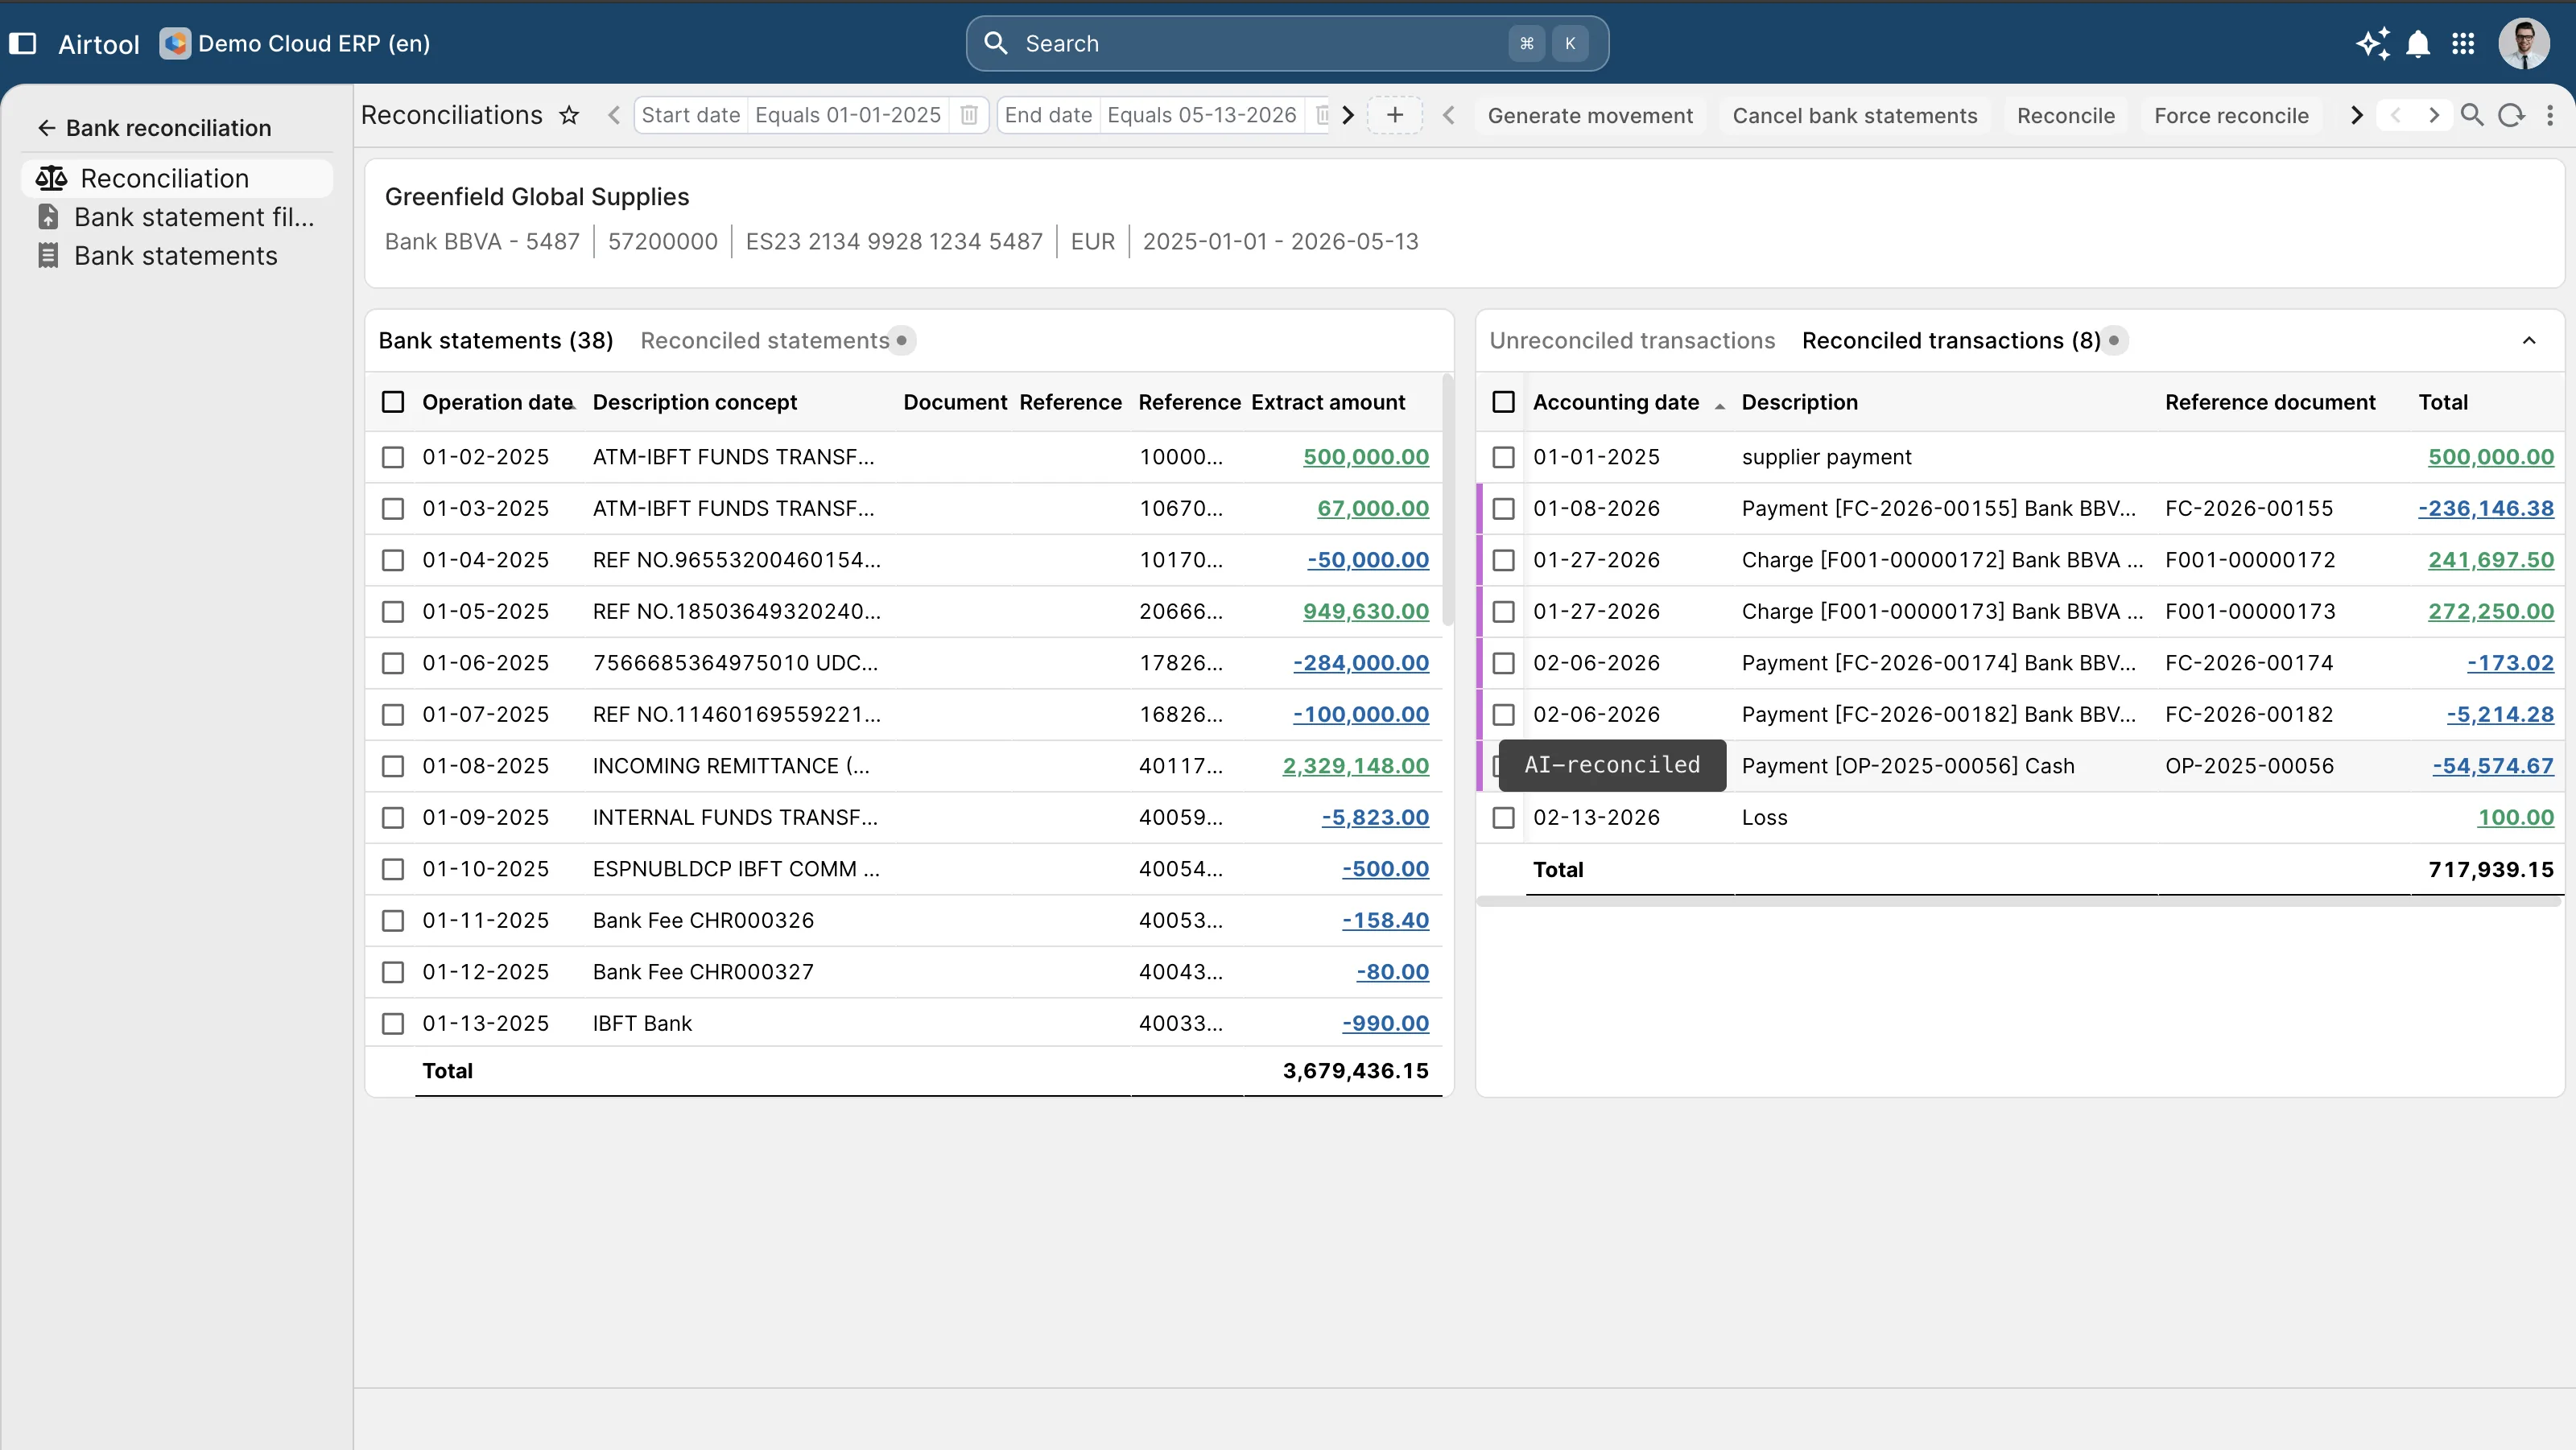Switch to Bank statements (38) tab
2576x1450 pixels.
click(x=496, y=340)
